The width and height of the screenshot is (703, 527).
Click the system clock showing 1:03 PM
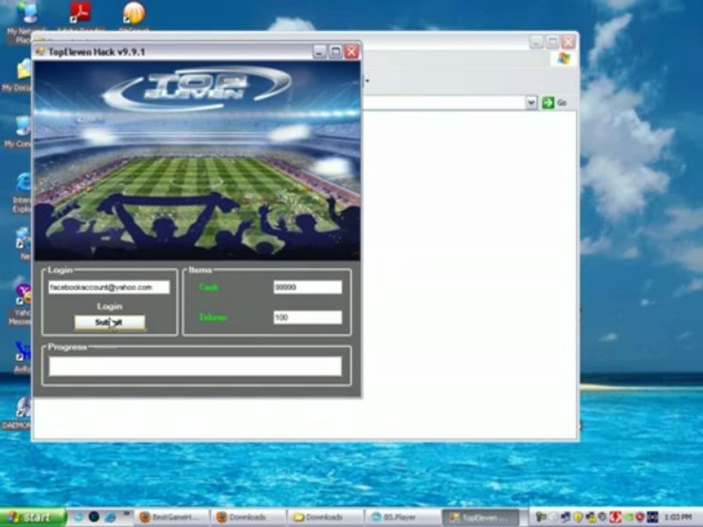tap(678, 517)
